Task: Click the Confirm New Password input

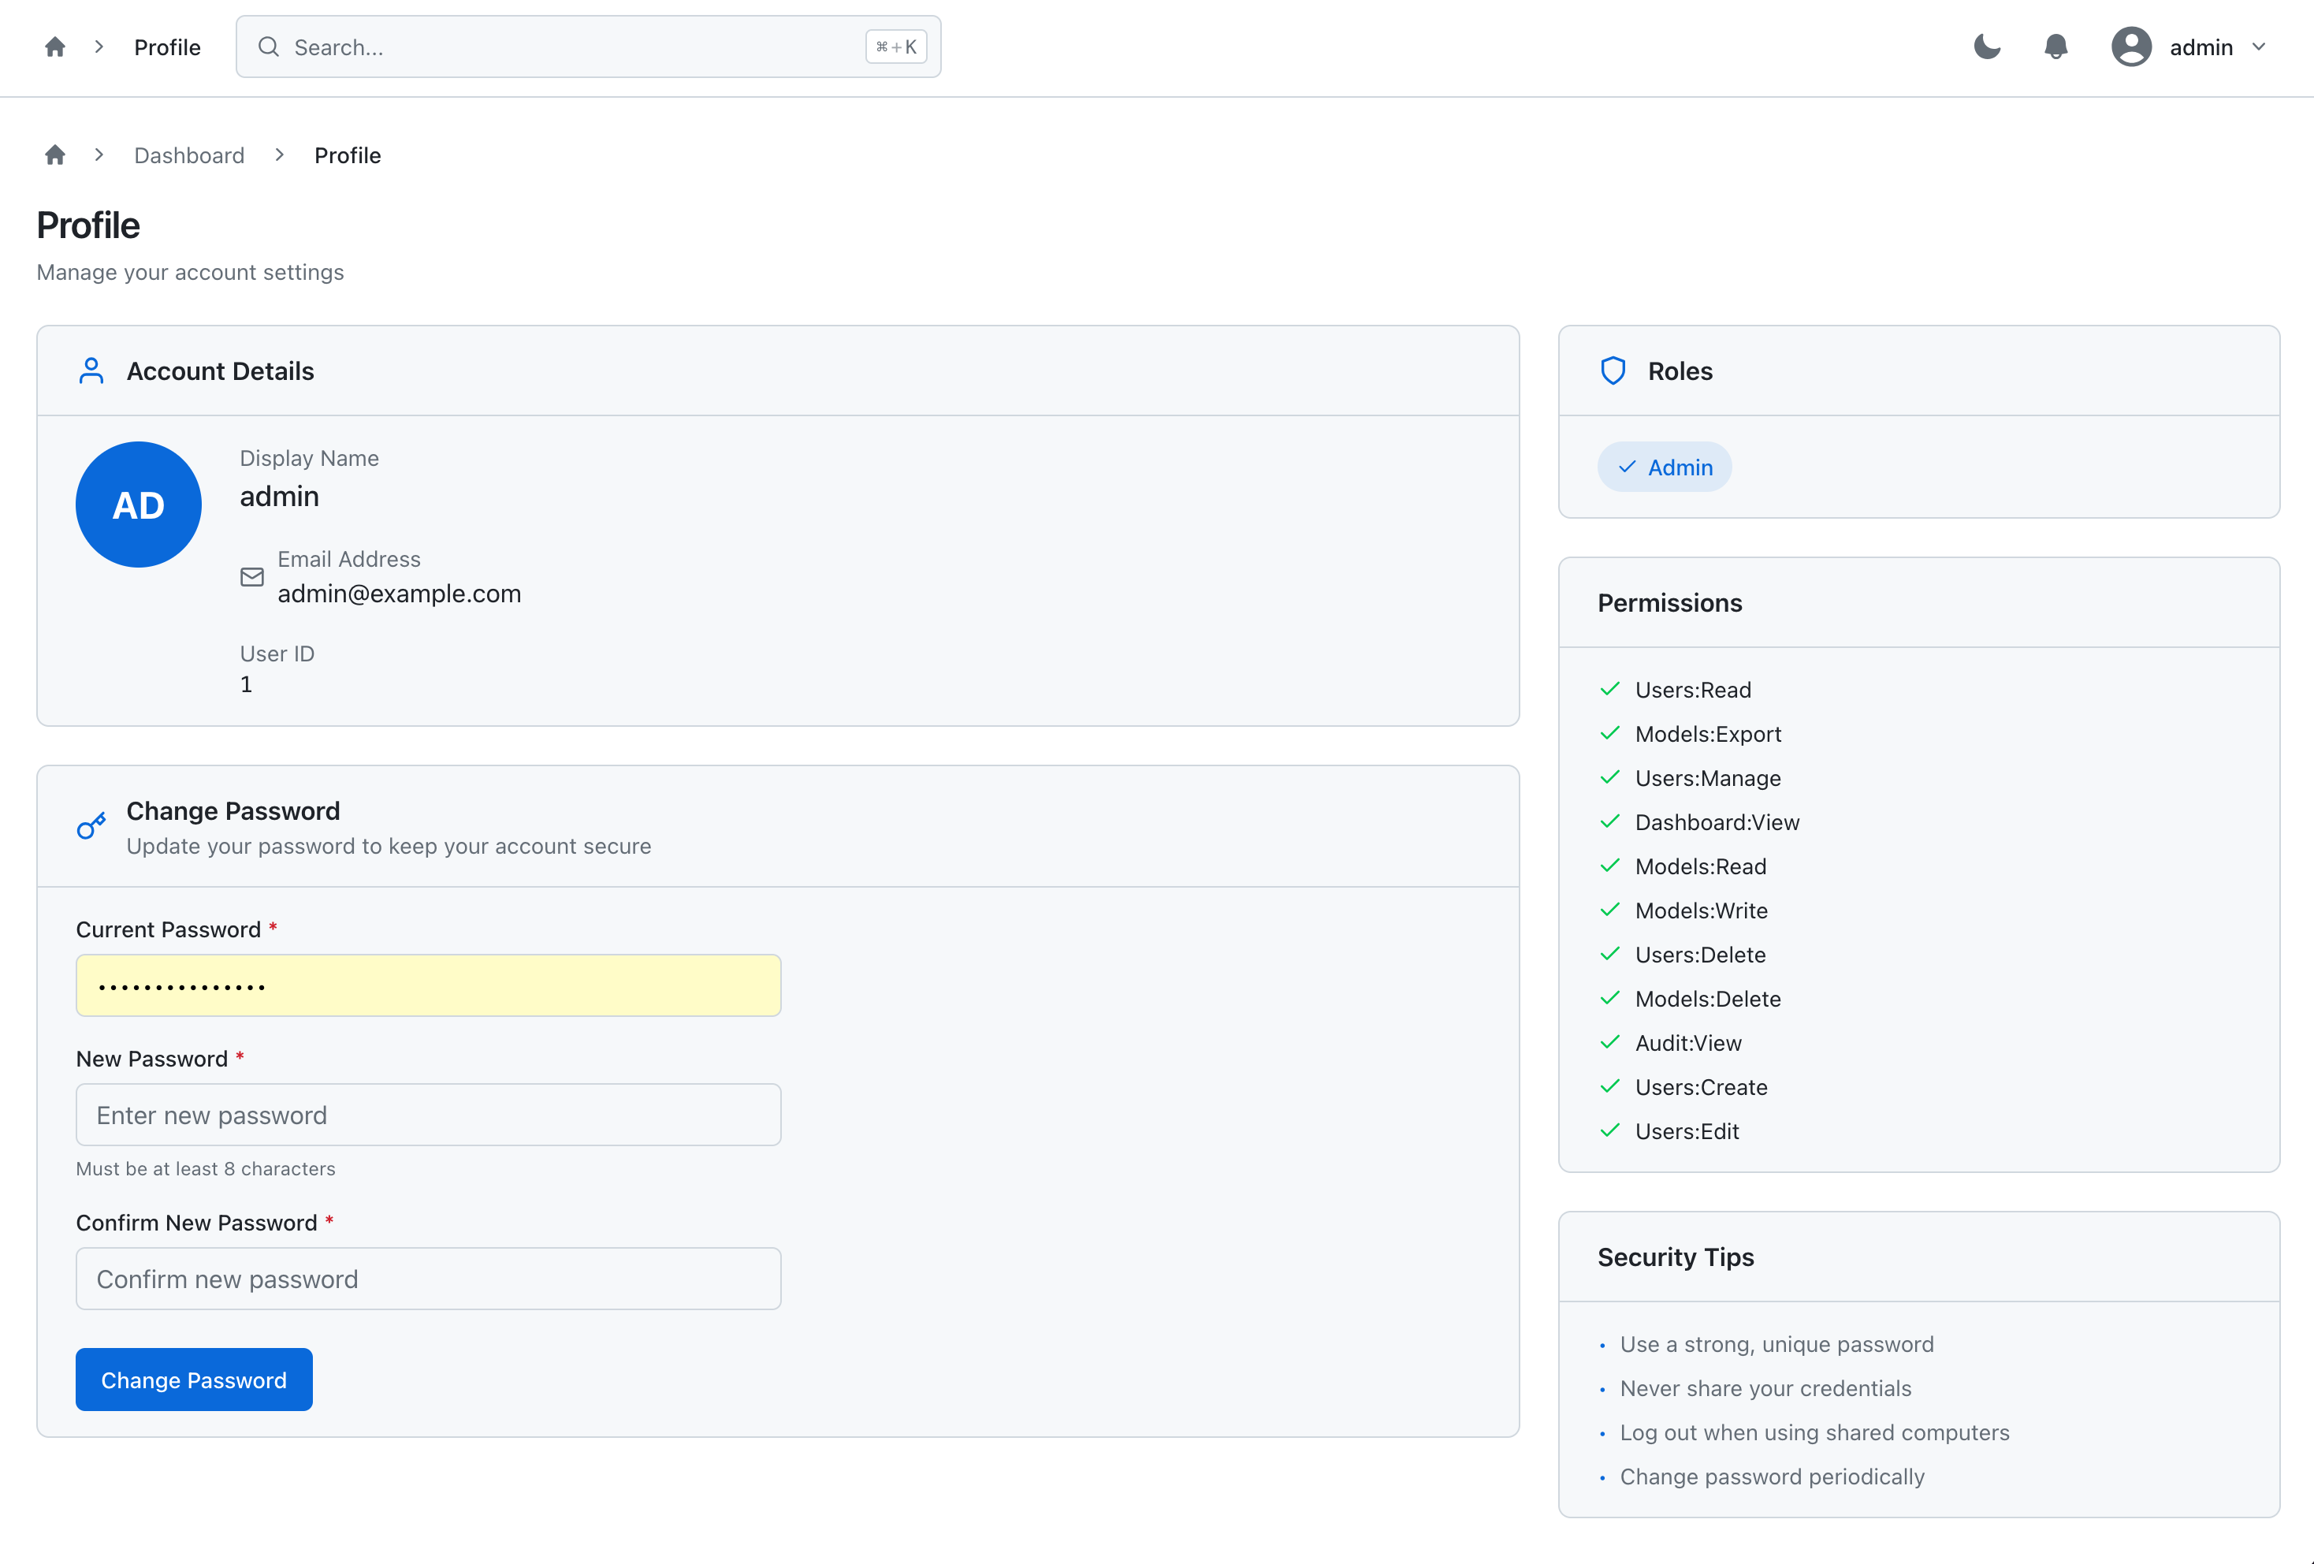Action: click(428, 1278)
